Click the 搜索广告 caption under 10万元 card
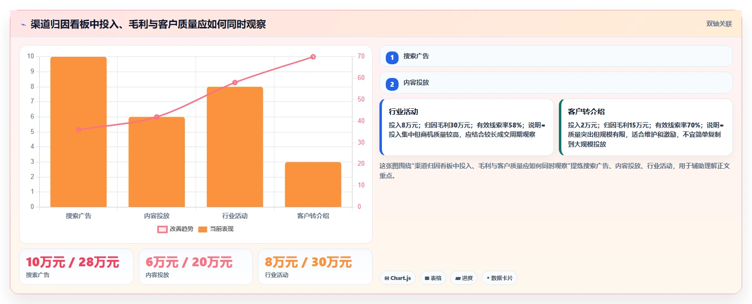 click(38, 275)
